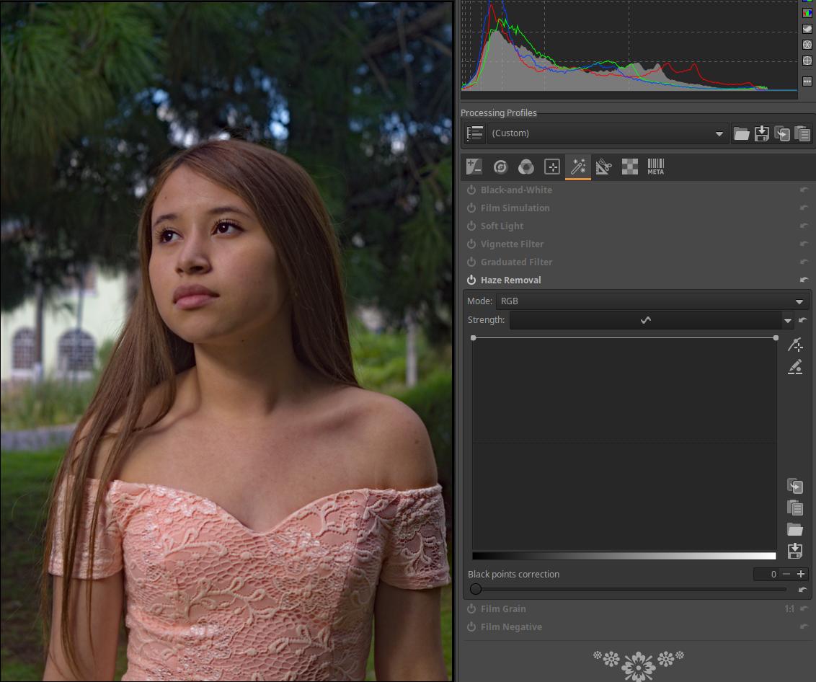Select the curve pipette edit icon
The height and width of the screenshot is (682, 816).
coord(795,367)
